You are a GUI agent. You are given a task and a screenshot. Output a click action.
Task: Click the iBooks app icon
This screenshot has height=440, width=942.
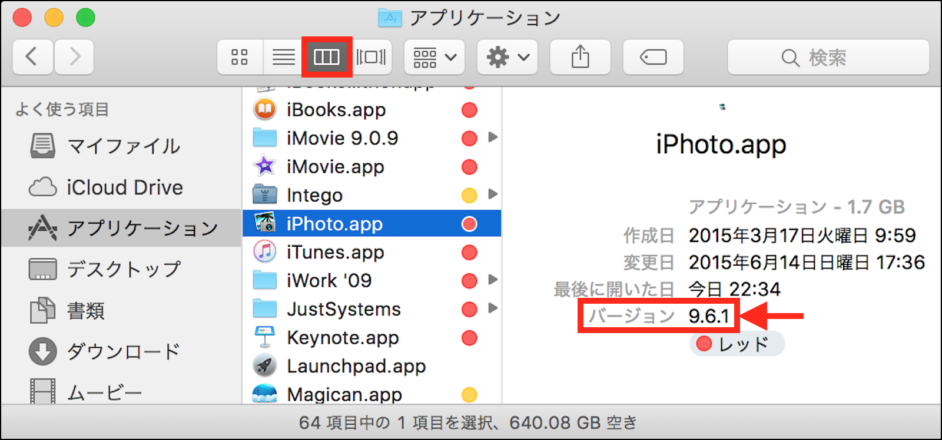point(265,109)
